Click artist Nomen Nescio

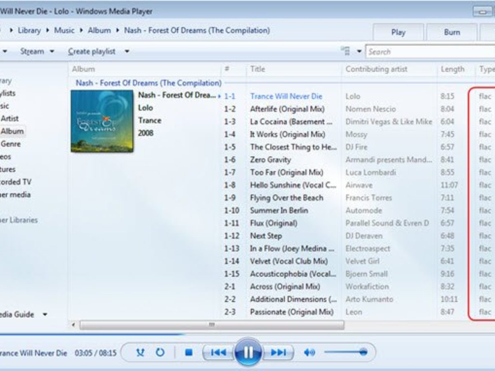click(370, 109)
